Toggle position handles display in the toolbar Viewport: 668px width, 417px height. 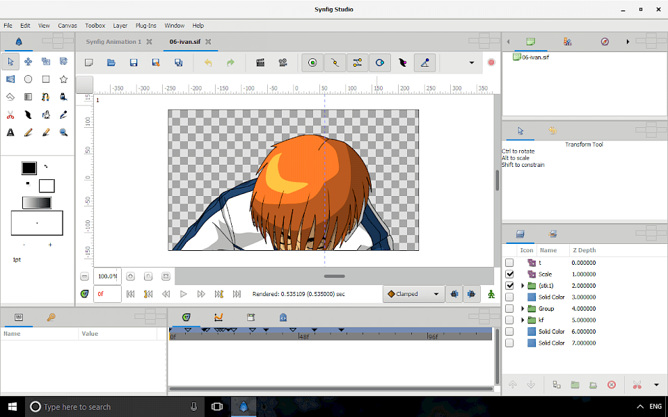tap(312, 63)
